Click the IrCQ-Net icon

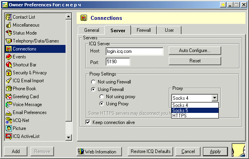coord(9,120)
